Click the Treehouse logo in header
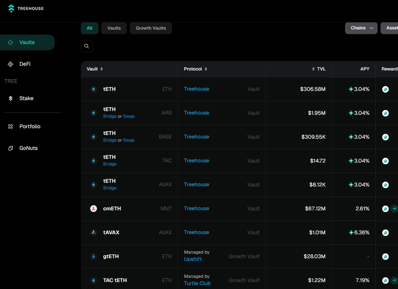398x289 pixels. click(x=26, y=9)
